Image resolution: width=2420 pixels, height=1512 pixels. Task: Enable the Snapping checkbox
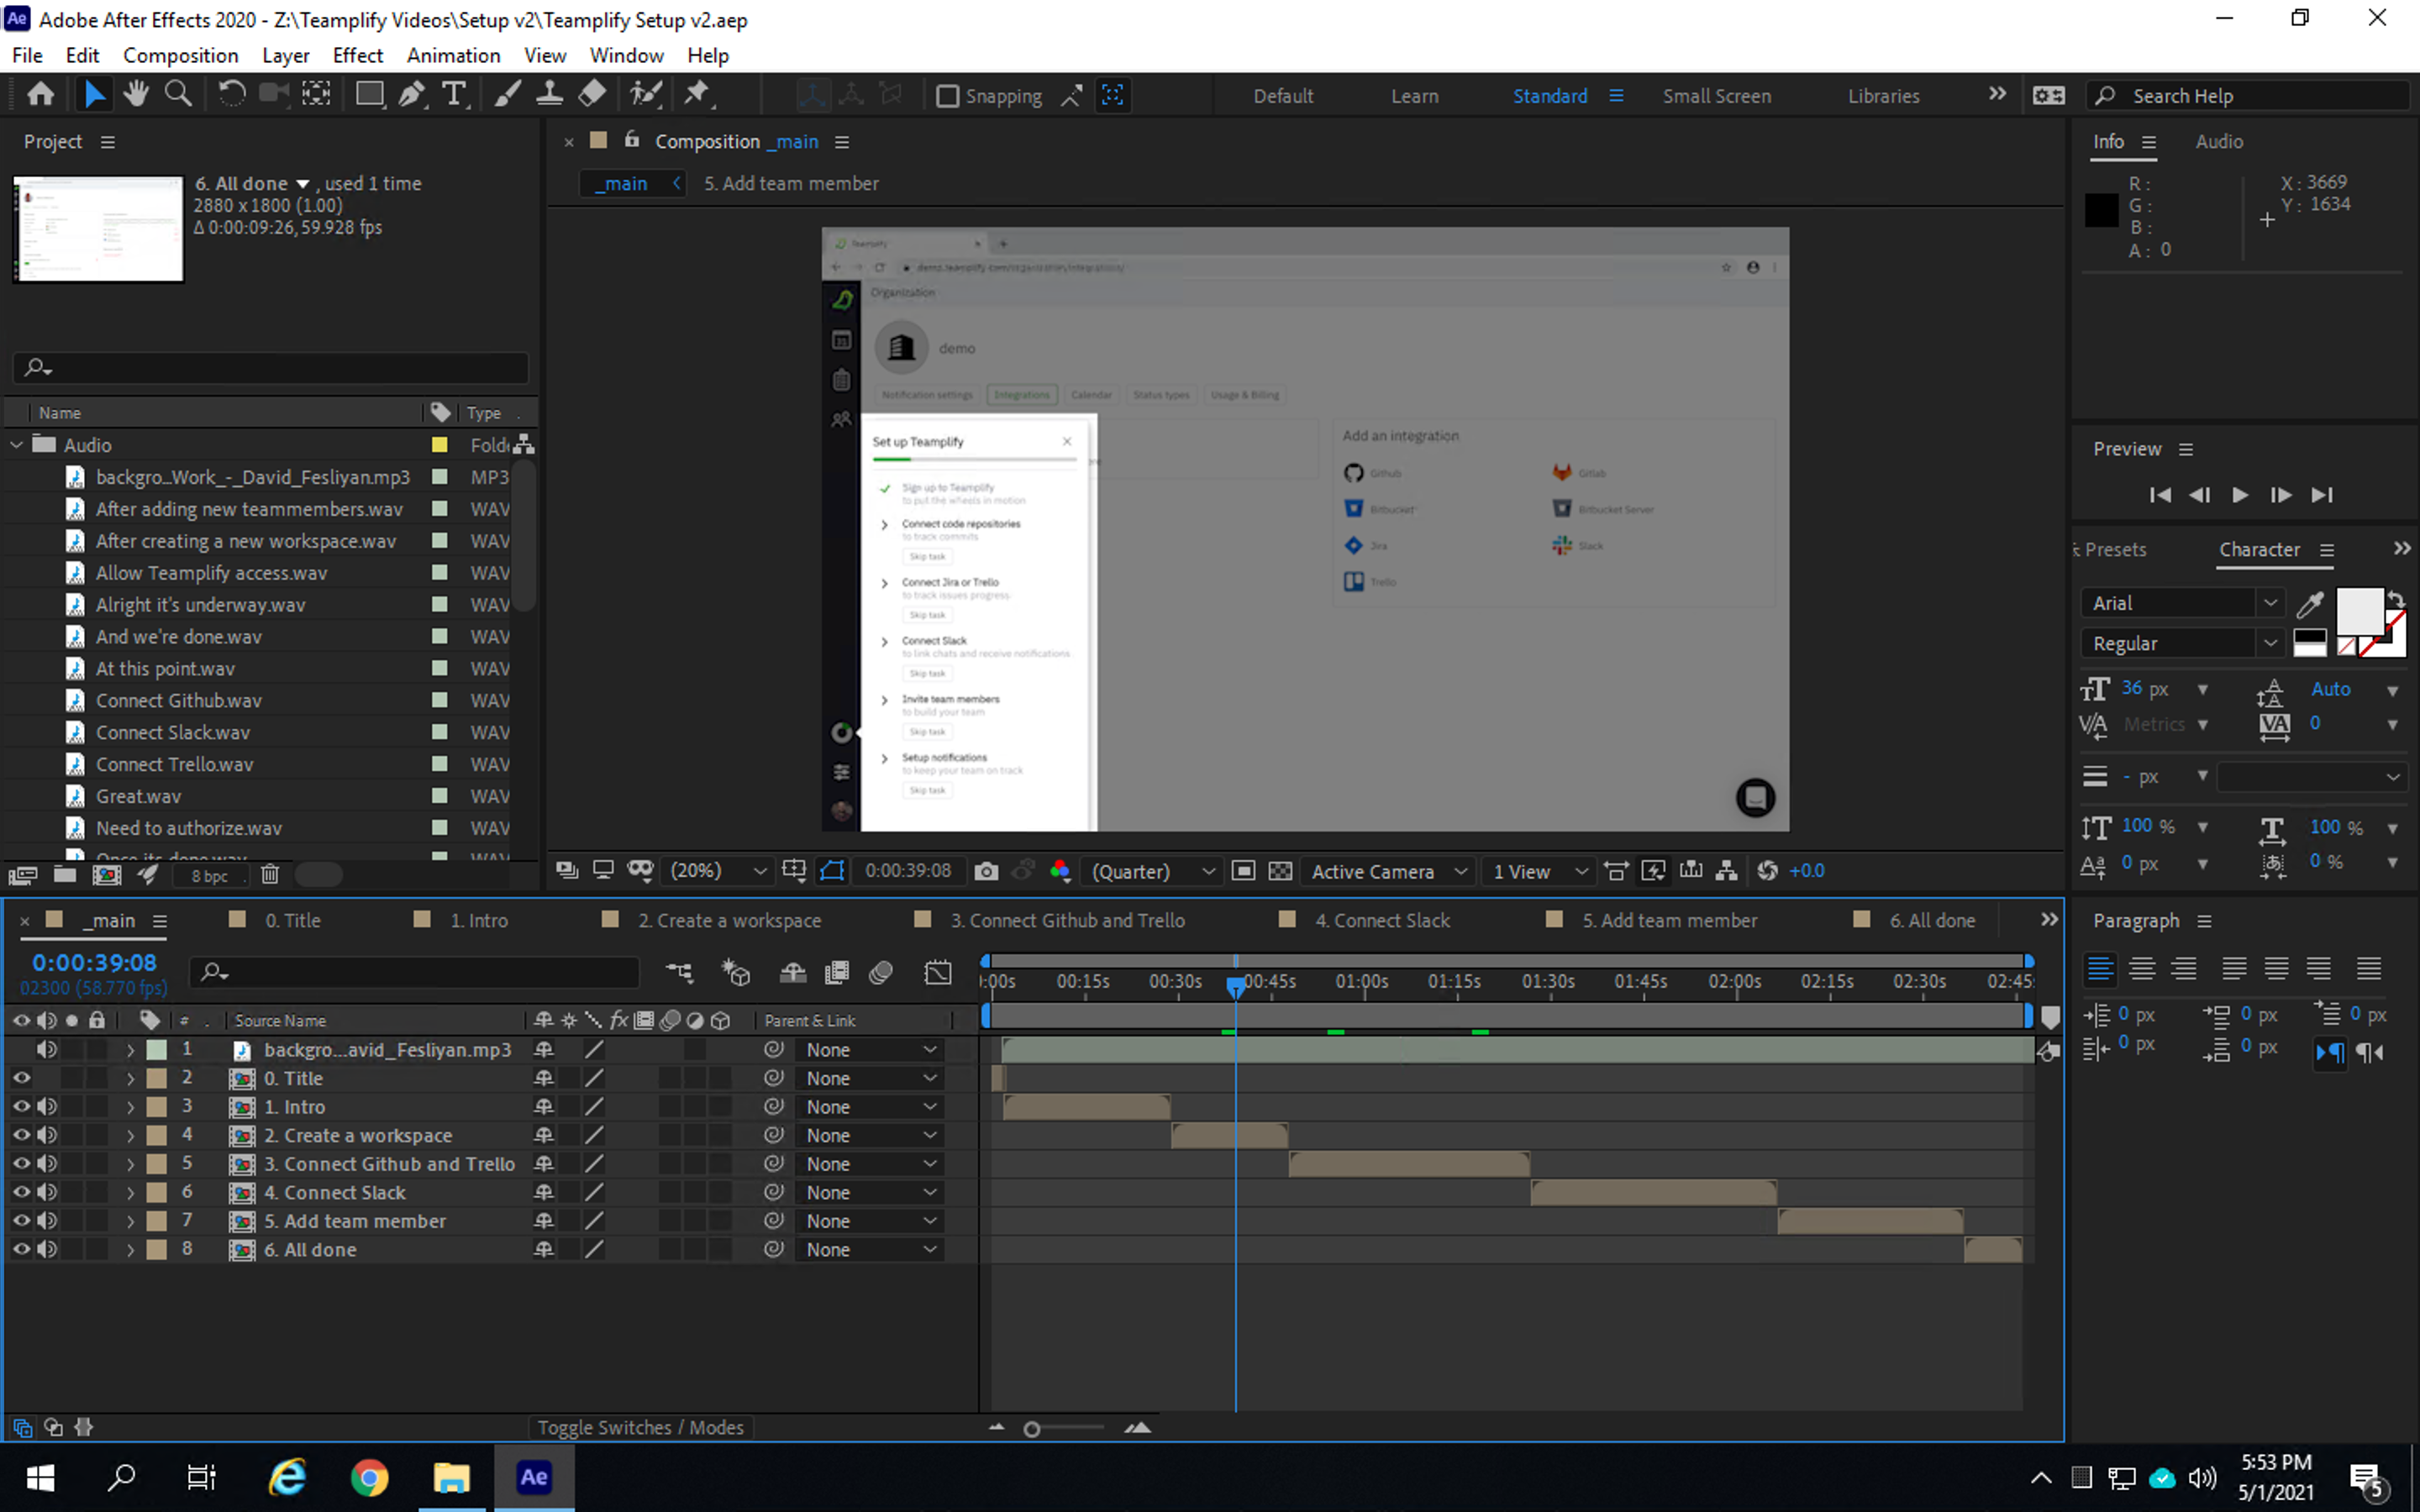point(947,96)
